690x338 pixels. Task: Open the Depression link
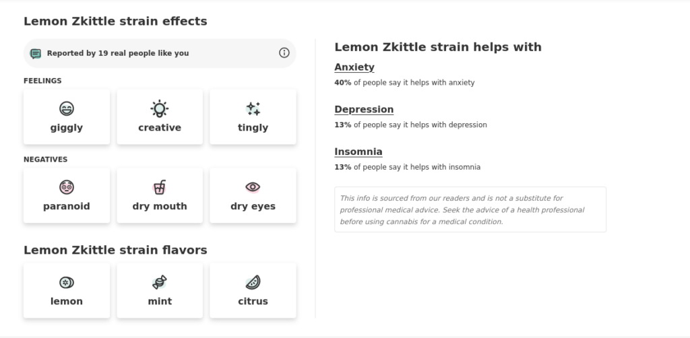pos(364,110)
